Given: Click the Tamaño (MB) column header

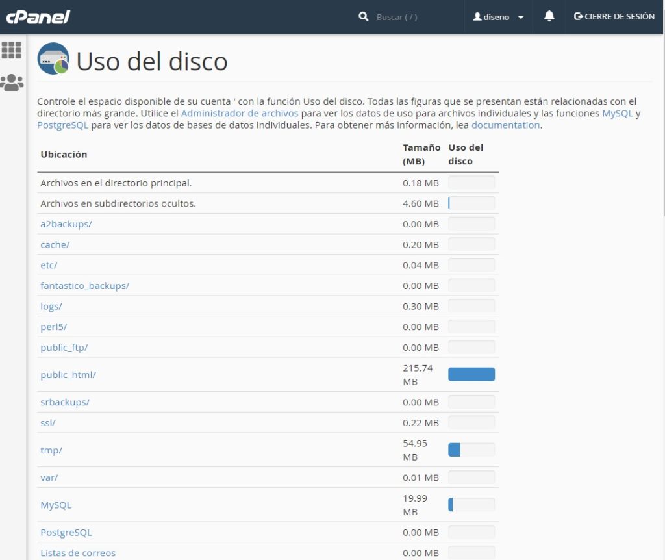Looking at the screenshot, I should coord(421,155).
